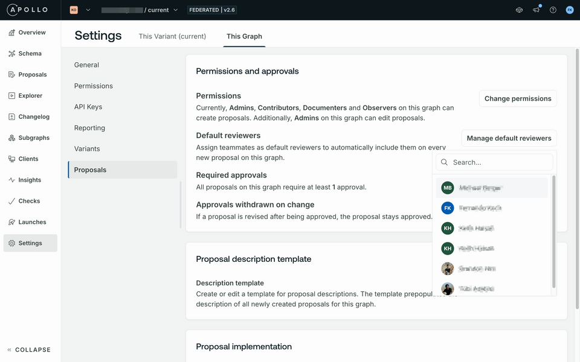Image resolution: width=580 pixels, height=362 pixels.
Task: Click Change permissions button
Action: click(518, 98)
